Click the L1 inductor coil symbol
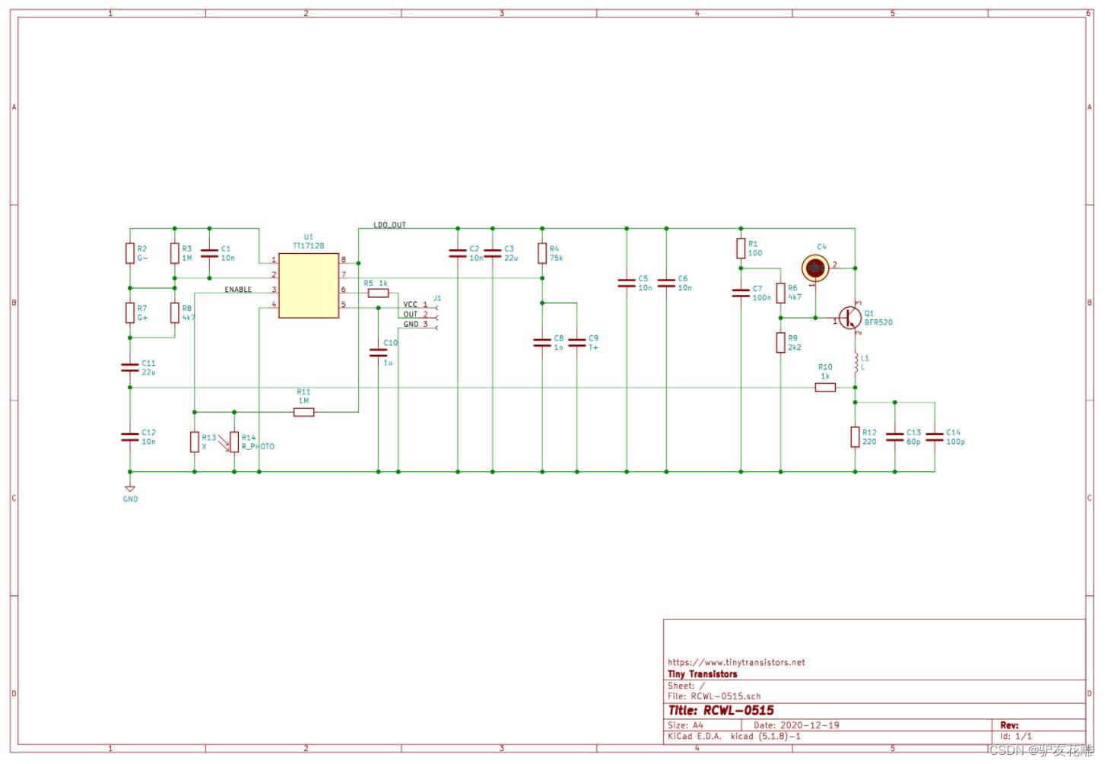The height and width of the screenshot is (764, 1105). click(x=856, y=363)
